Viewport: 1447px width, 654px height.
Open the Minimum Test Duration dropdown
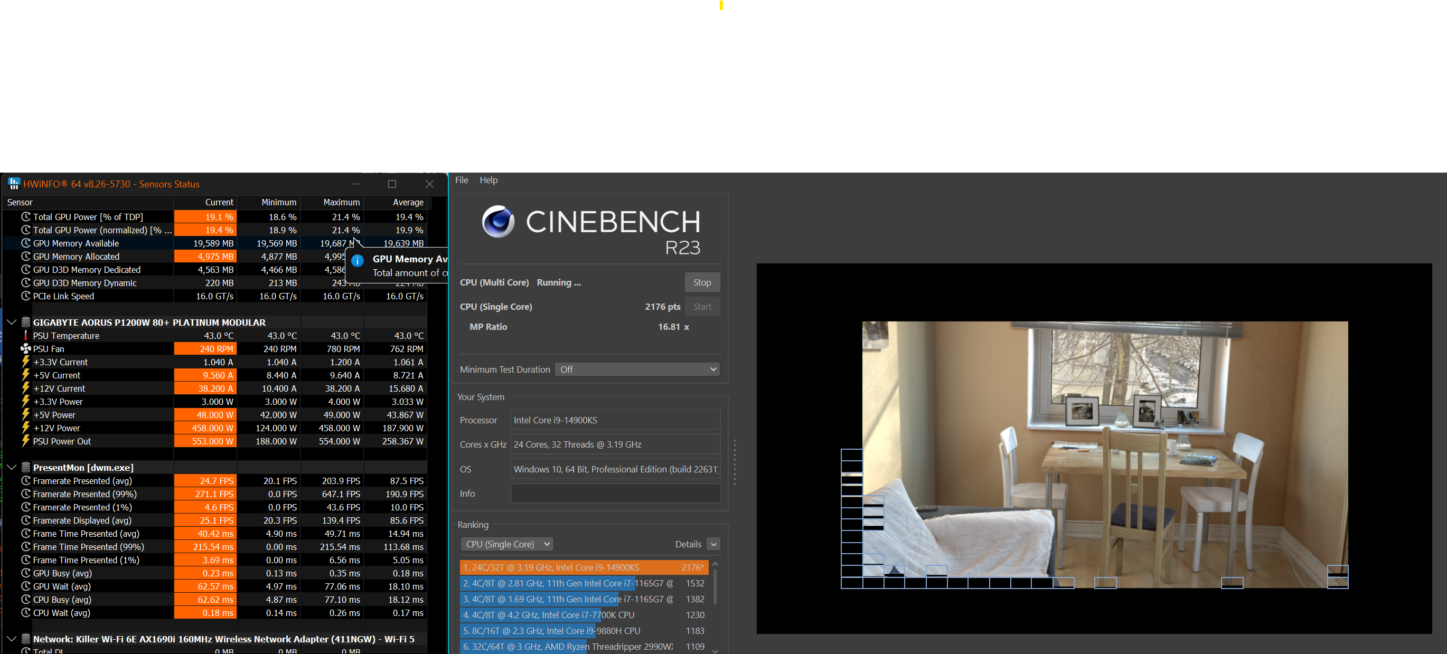click(636, 369)
